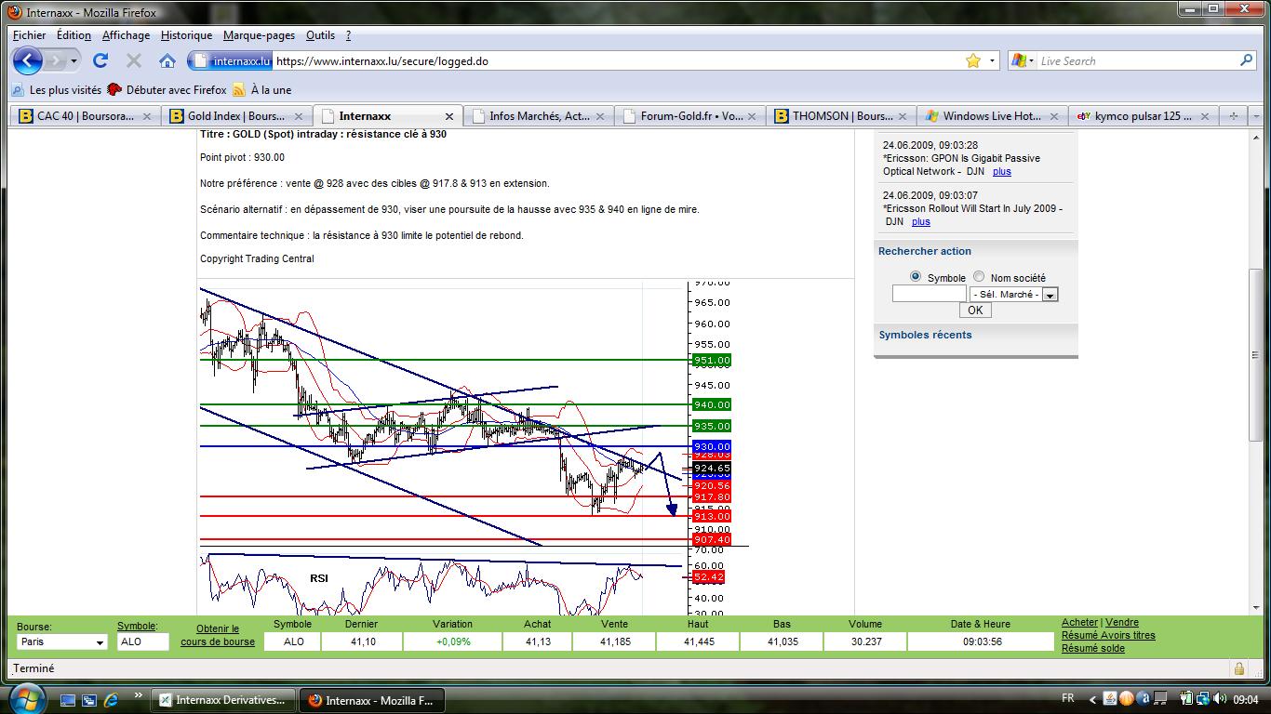The image size is (1271, 714).
Task: Launch Internet Explorer from quick launch
Action: [112, 699]
